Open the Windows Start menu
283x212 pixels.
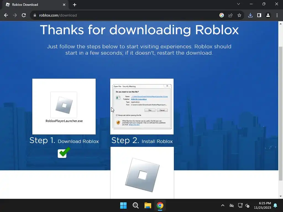[x=124, y=205]
